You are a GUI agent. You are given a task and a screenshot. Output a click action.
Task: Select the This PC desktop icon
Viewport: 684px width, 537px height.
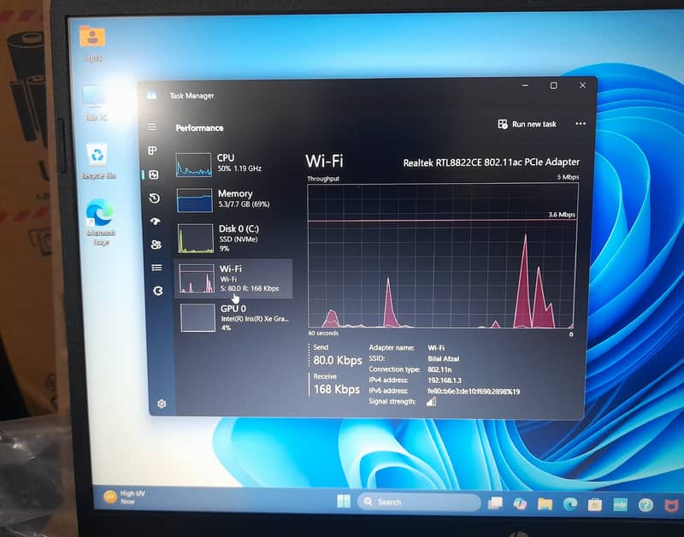pyautogui.click(x=95, y=102)
